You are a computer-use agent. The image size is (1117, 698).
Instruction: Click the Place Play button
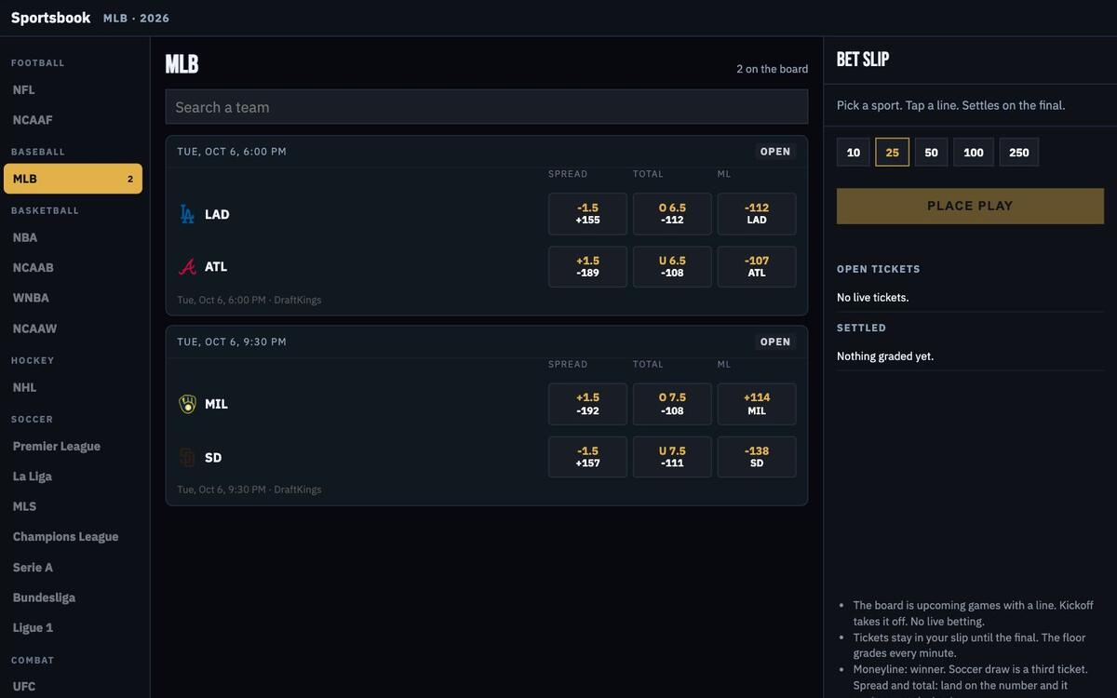(970, 206)
